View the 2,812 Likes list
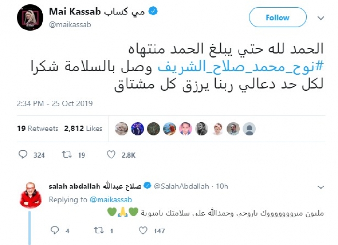The height and width of the screenshot is (245, 338). (x=84, y=129)
